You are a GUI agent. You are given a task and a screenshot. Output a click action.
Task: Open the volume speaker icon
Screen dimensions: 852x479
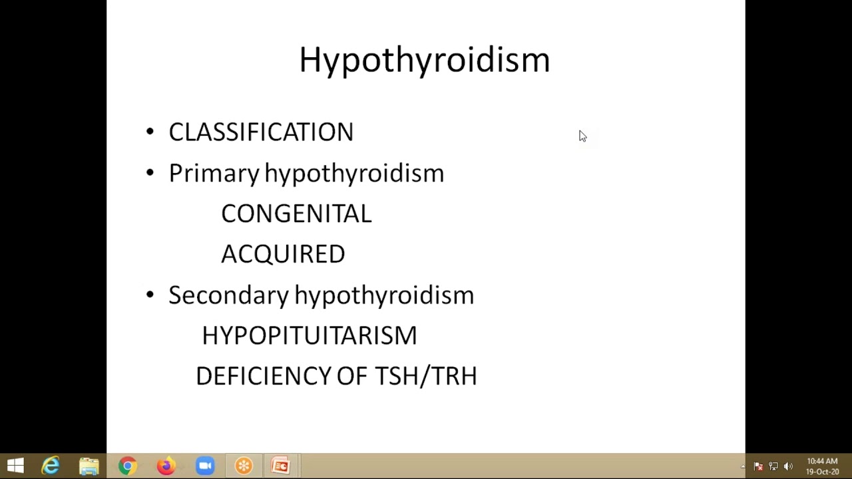[789, 466]
